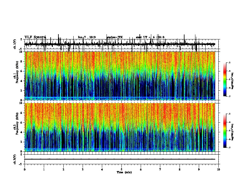Pick the ch.1 spectrogram color scale bar
Image resolution: width=246 pixels, height=190 pixels.
pos(225,79)
